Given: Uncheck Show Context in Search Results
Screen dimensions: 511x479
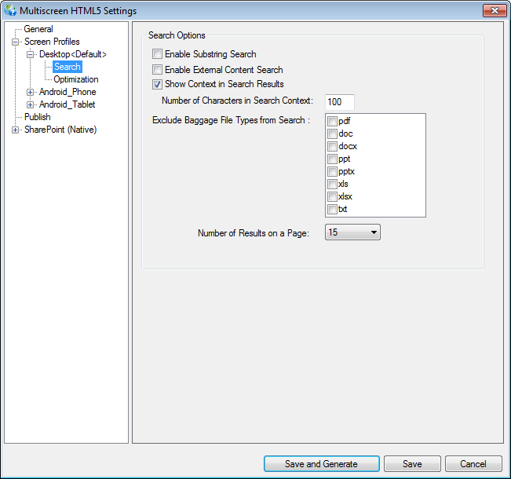Looking at the screenshot, I should tap(158, 84).
